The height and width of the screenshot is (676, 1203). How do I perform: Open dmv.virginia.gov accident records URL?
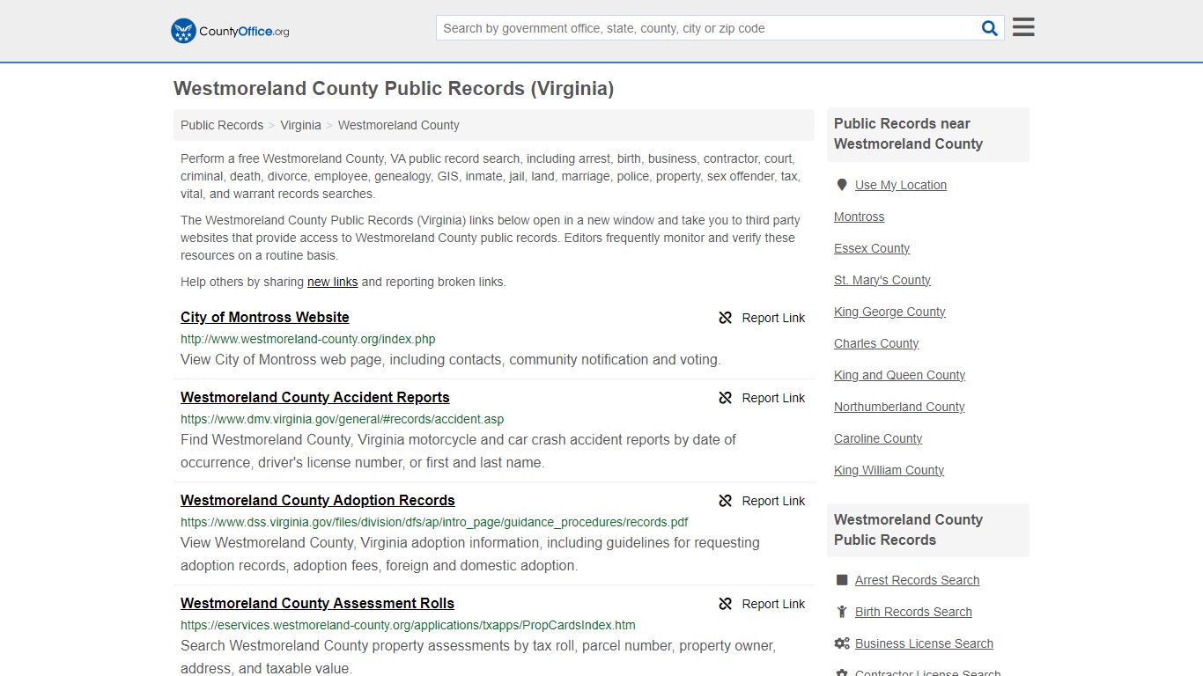[343, 419]
